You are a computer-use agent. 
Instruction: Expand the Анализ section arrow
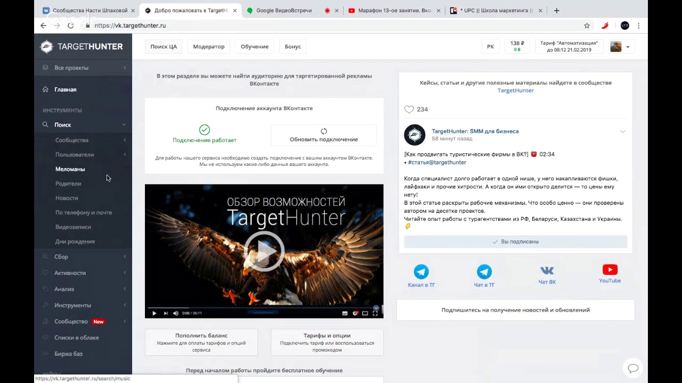pos(125,289)
